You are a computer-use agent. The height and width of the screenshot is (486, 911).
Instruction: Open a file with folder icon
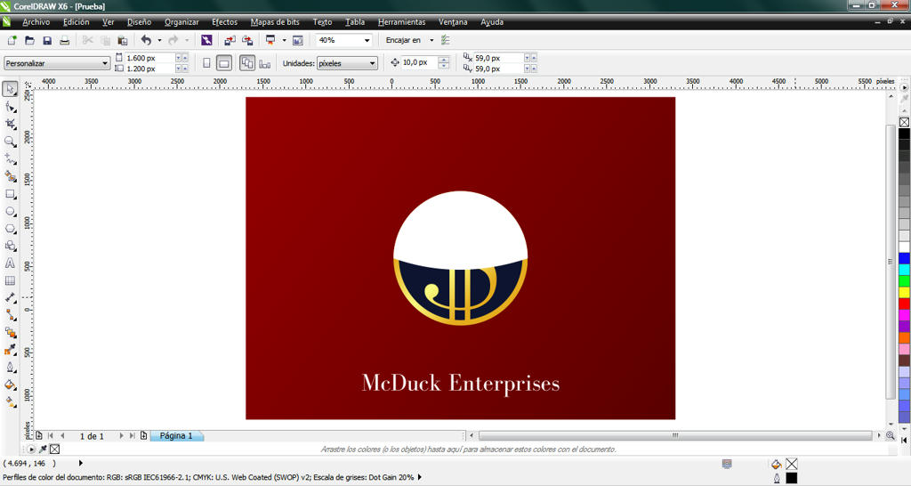tap(29, 40)
